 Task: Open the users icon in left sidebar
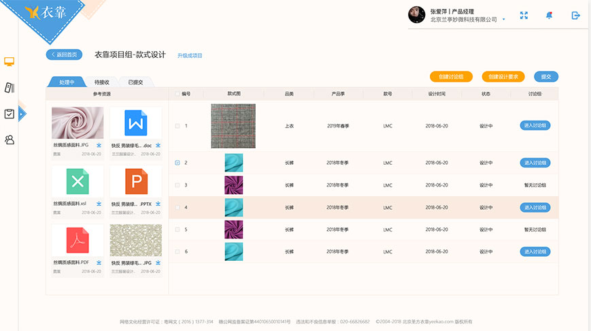click(10, 140)
